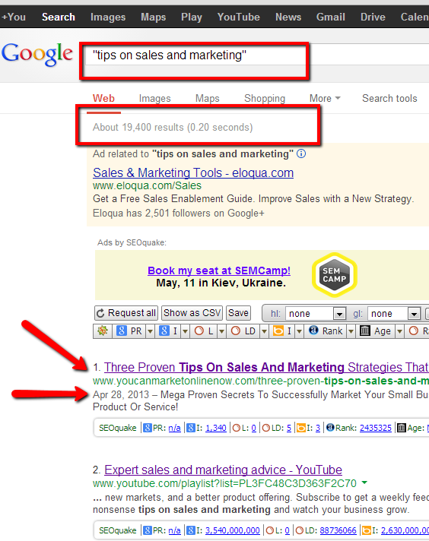This screenshot has height=541, width=429.
Task: Click the Google search query field
Action: tap(257, 55)
